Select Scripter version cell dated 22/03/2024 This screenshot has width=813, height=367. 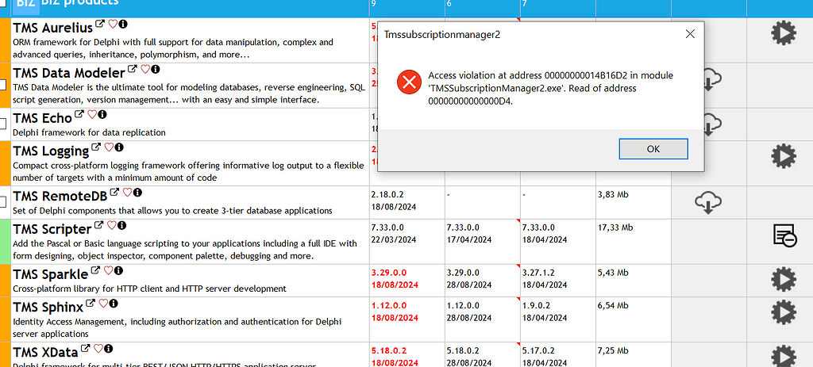coord(407,241)
